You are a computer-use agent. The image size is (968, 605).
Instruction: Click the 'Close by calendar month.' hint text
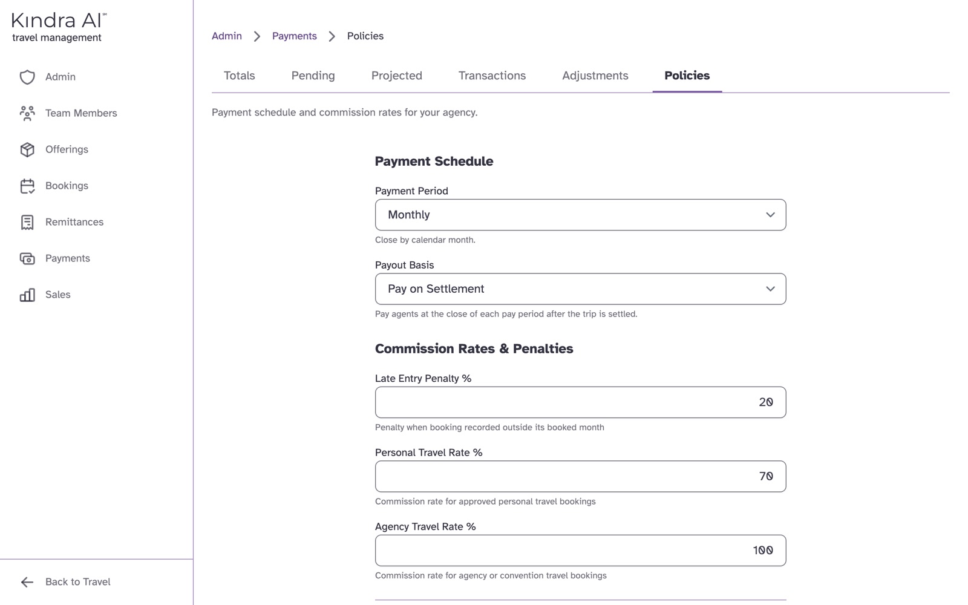point(425,240)
